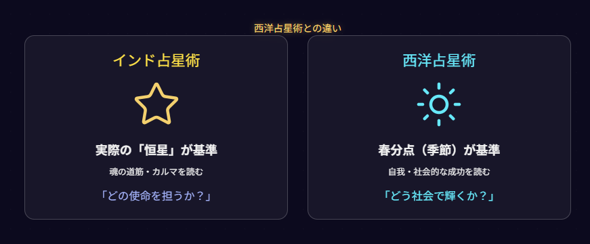Click 実際の「恒星」が基準 text
This screenshot has width=590, height=244.
coord(156,150)
